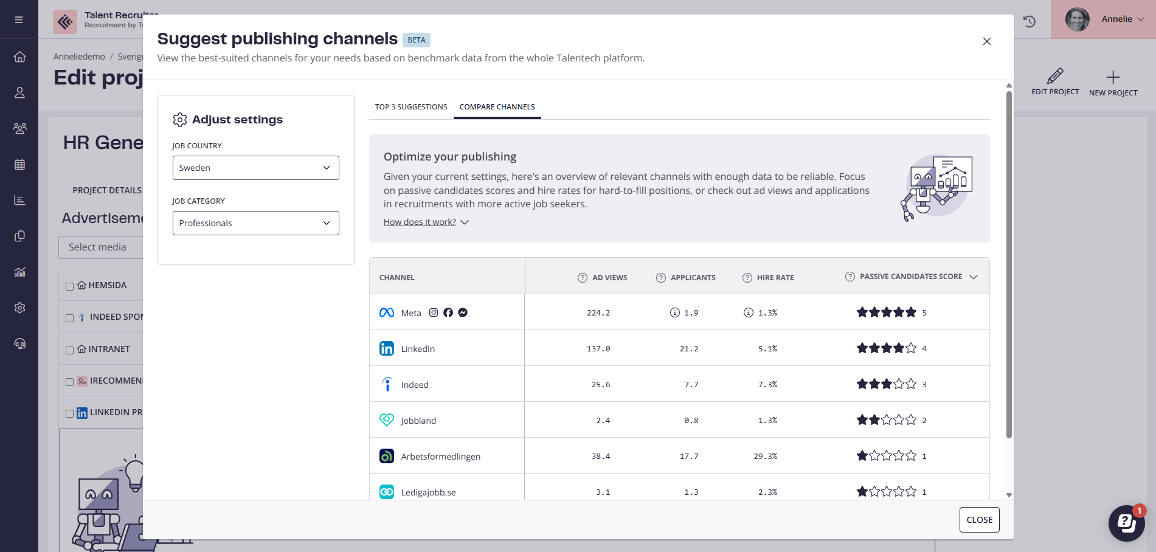
Task: Expand the How does it work section
Action: [426, 223]
